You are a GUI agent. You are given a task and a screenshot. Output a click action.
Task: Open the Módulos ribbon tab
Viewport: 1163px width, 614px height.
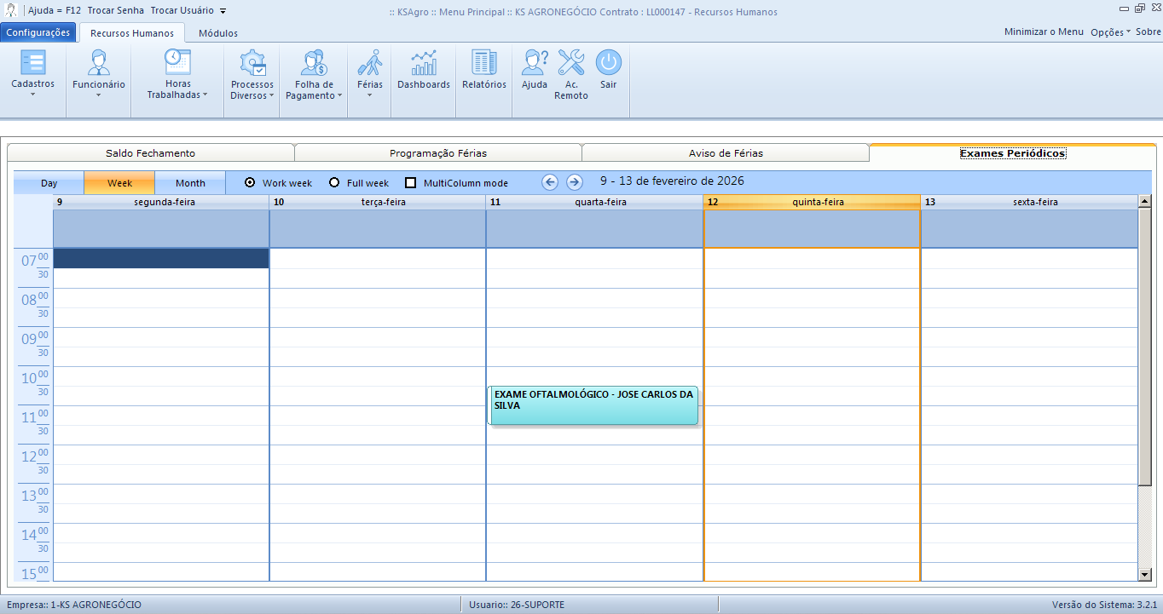[217, 33]
